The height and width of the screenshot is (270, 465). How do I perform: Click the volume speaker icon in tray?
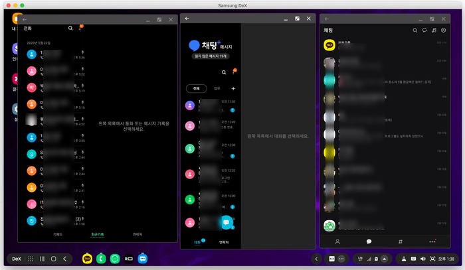(x=423, y=259)
